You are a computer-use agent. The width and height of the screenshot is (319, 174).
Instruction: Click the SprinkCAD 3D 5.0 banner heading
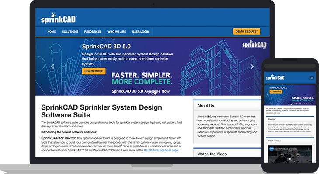106,47
